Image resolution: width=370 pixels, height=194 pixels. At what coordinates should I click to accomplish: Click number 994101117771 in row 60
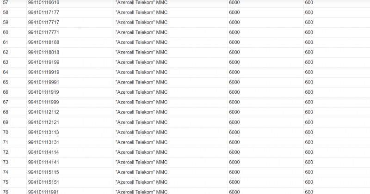43,32
